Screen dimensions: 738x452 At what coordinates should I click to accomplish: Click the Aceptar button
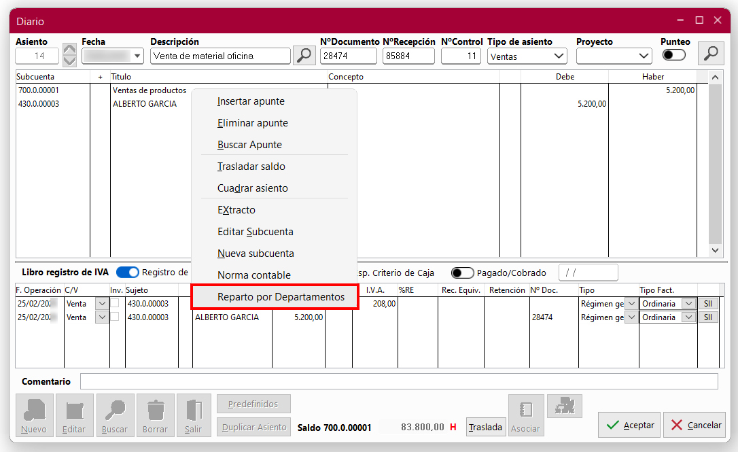[x=629, y=425]
